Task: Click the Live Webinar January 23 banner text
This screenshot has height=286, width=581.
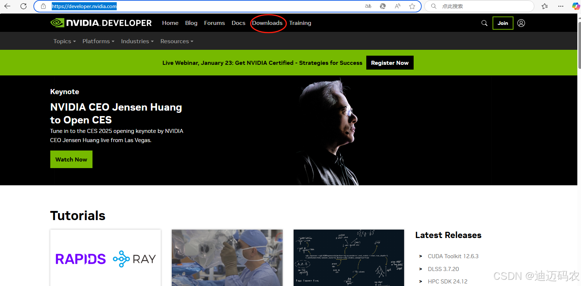Action: pyautogui.click(x=262, y=63)
